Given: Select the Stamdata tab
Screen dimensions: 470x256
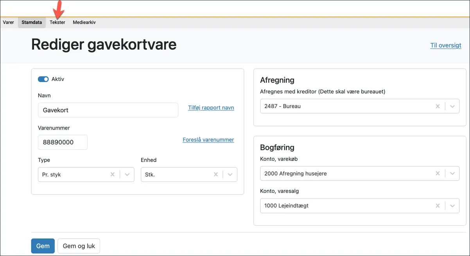Looking at the screenshot, I should 31,22.
